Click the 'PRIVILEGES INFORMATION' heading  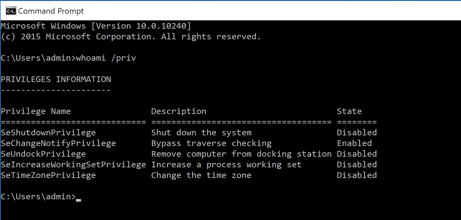56,79
